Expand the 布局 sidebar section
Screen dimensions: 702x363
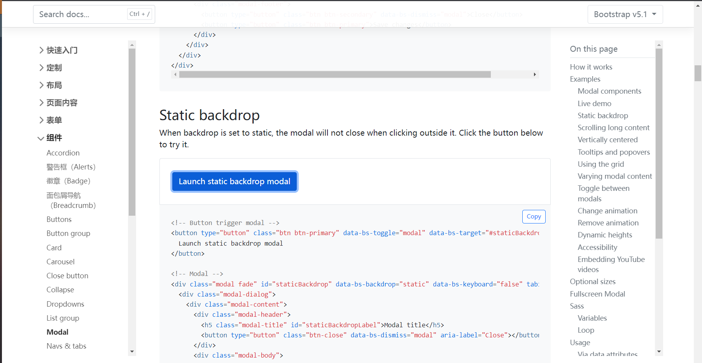click(51, 85)
